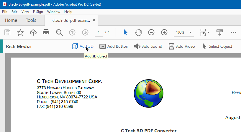
Task: Open the zoom level dropdown arrow
Action: pyautogui.click(x=190, y=32)
